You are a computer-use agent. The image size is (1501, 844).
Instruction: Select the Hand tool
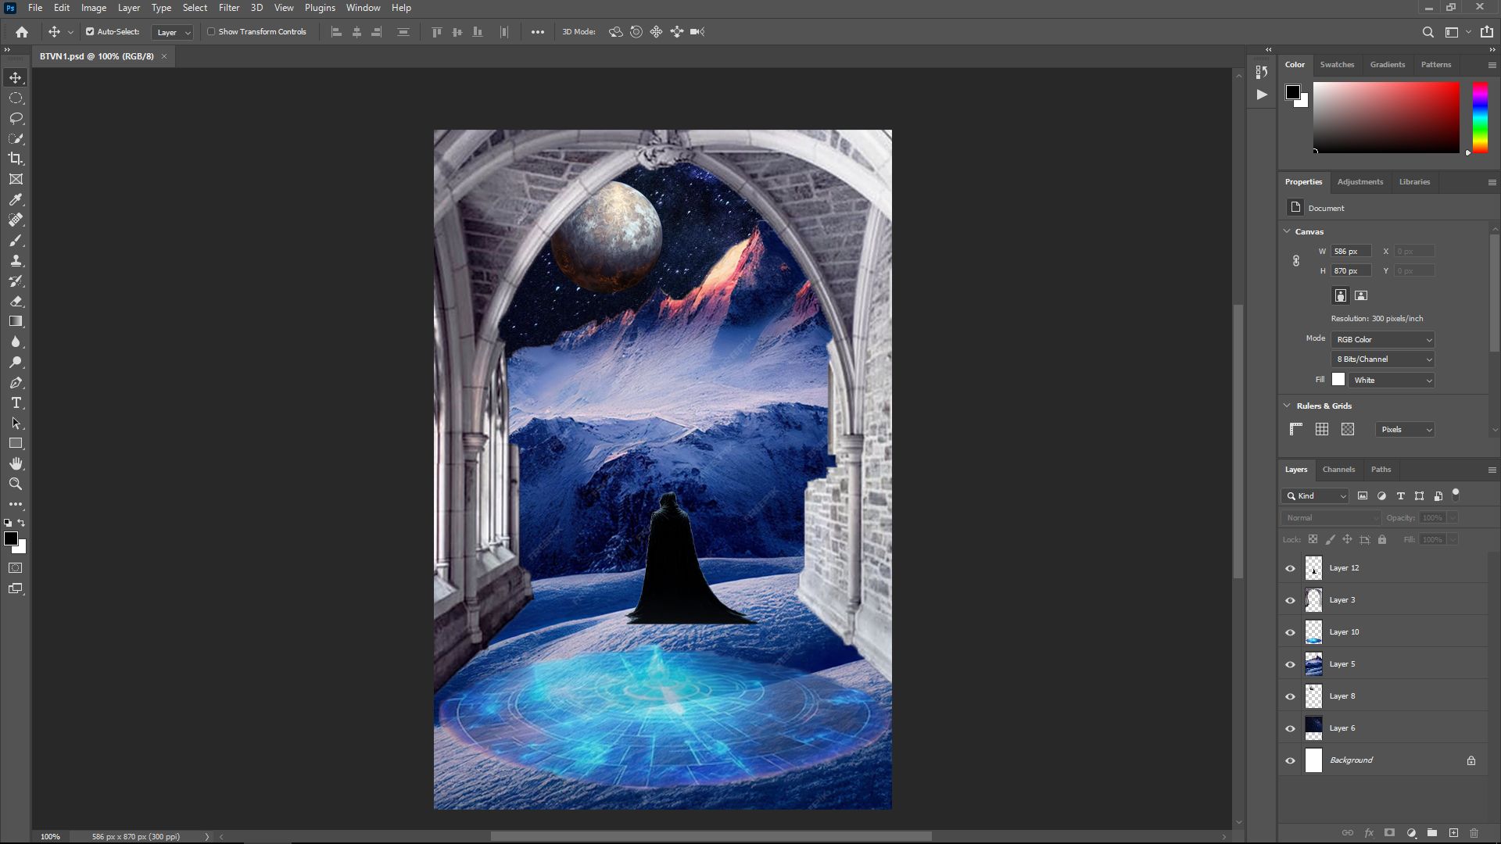[x=16, y=463]
